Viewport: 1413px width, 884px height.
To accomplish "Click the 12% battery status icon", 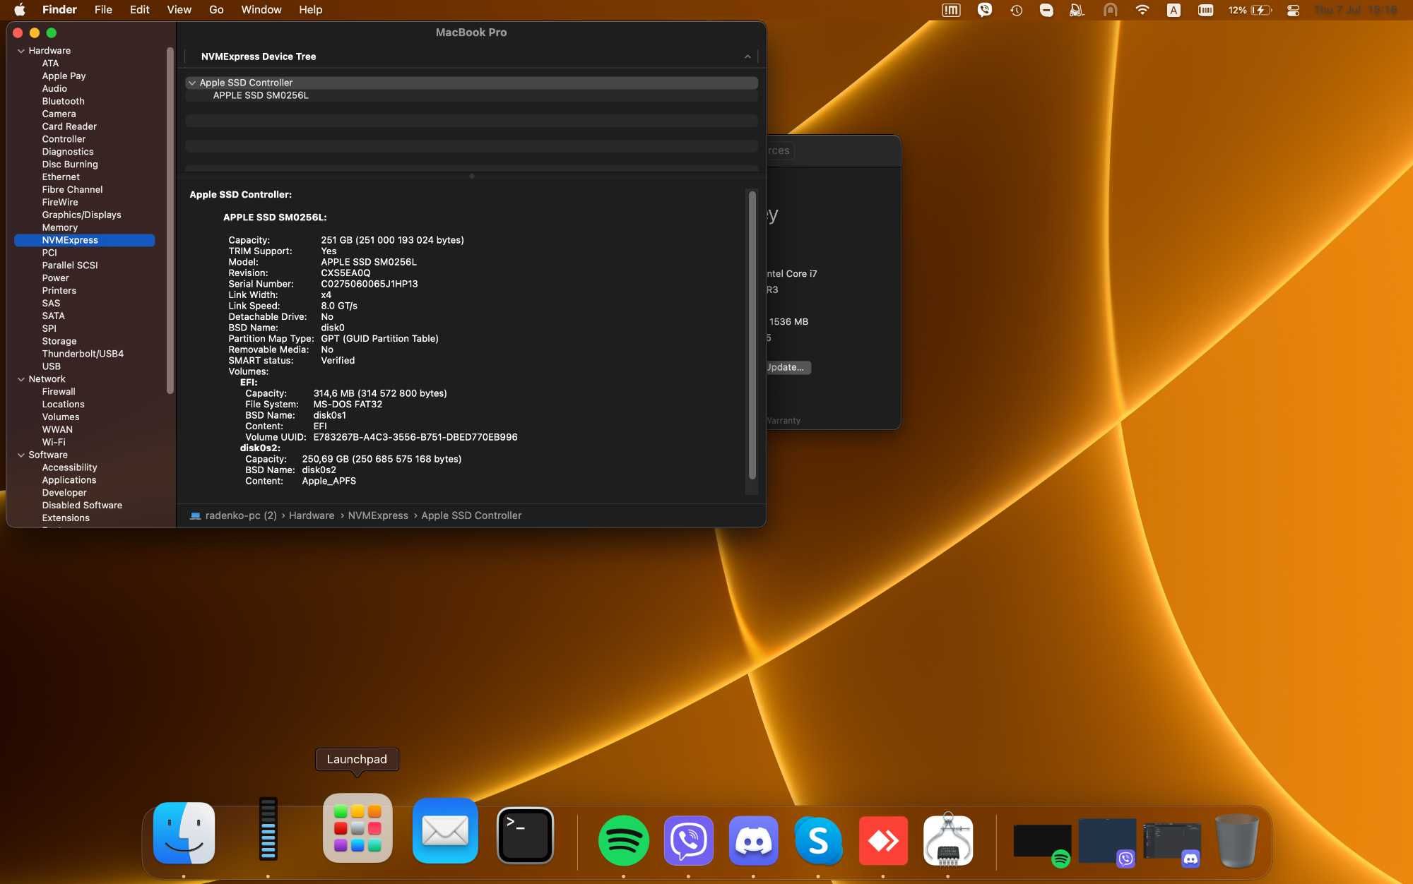I will coord(1250,10).
